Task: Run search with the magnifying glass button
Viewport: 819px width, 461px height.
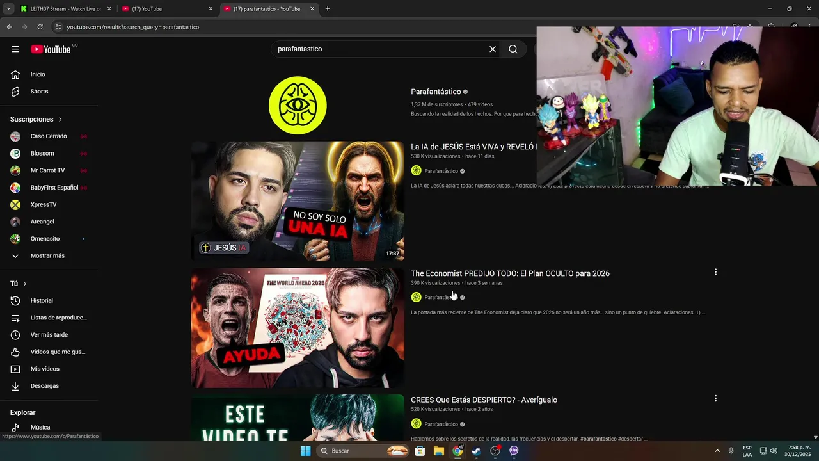Action: [513, 49]
